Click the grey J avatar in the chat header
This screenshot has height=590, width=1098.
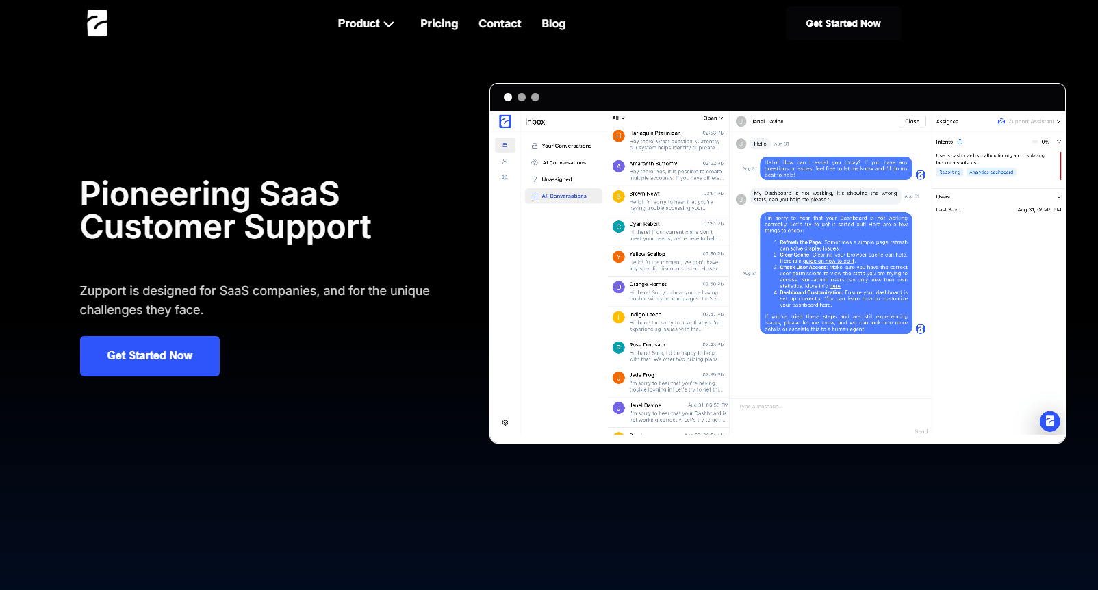(x=741, y=121)
